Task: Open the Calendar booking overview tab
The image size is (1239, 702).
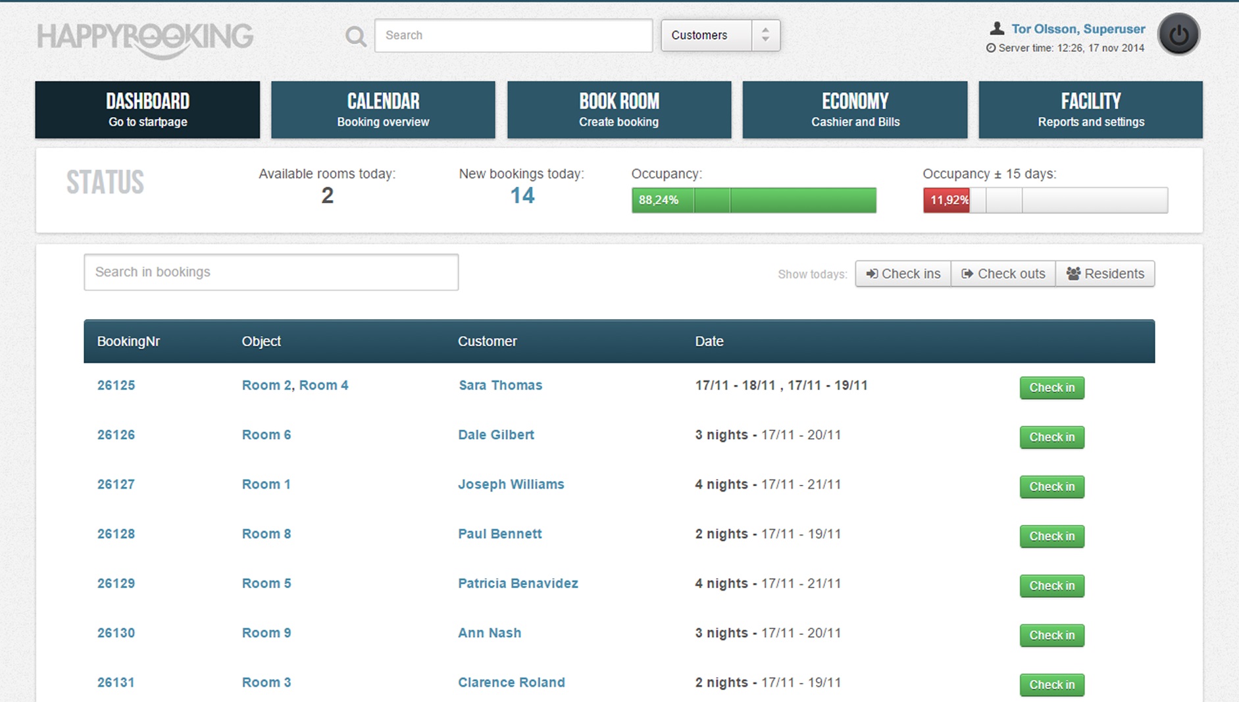Action: coord(383,110)
